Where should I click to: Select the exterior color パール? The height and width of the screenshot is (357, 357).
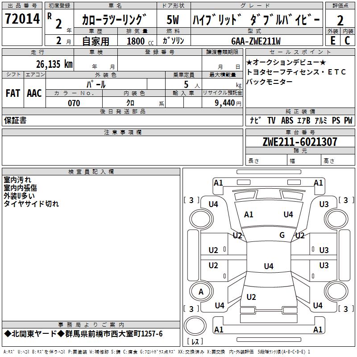[96, 84]
